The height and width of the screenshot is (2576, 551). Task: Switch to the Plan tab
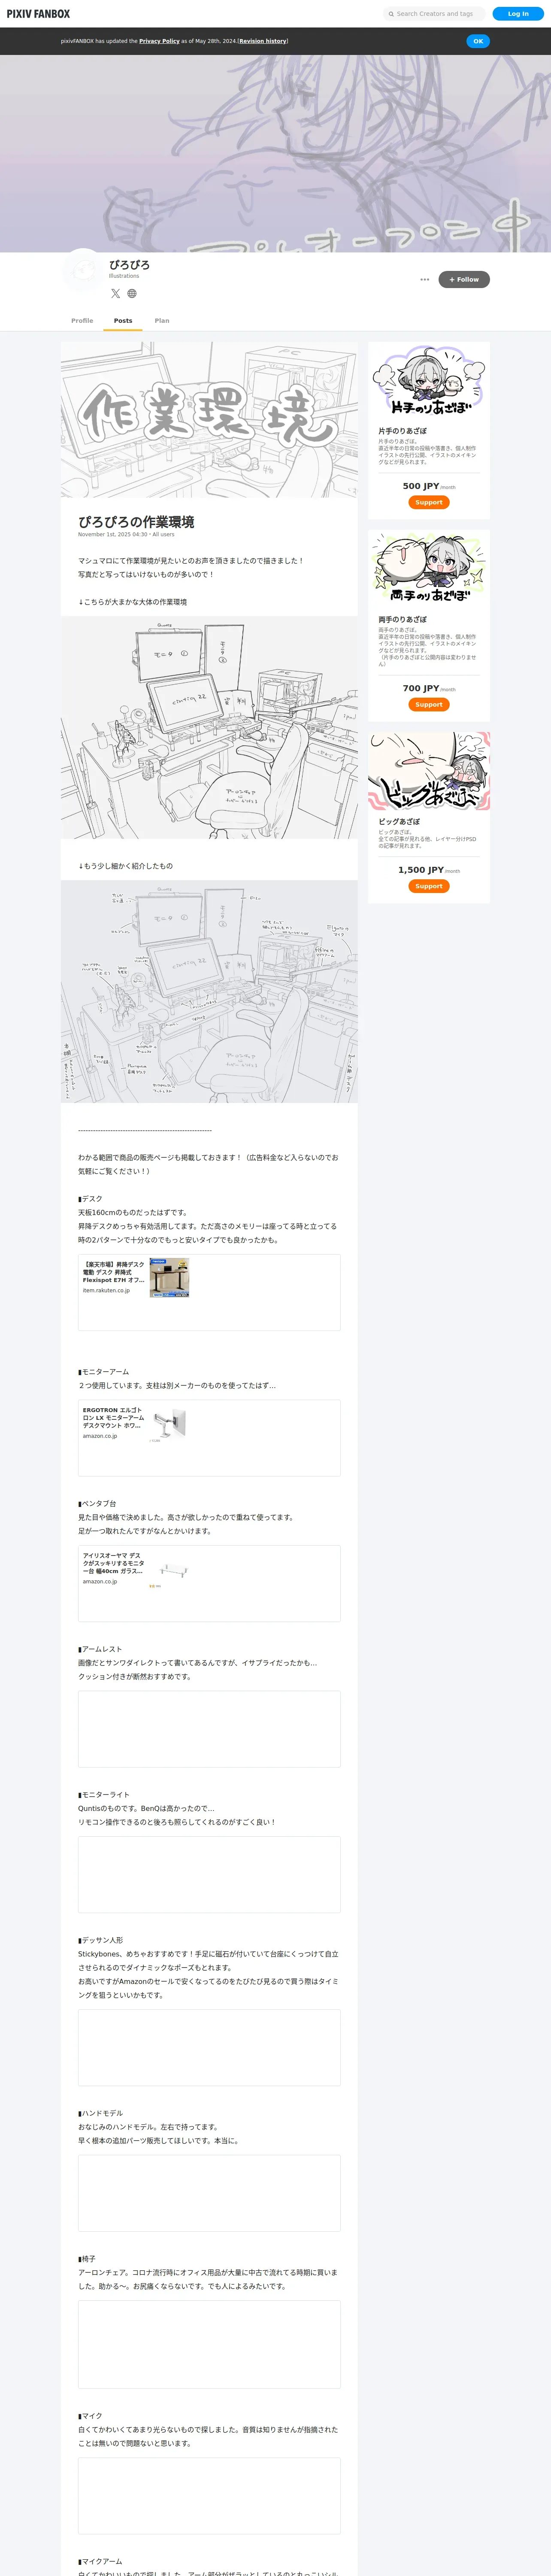coord(162,321)
